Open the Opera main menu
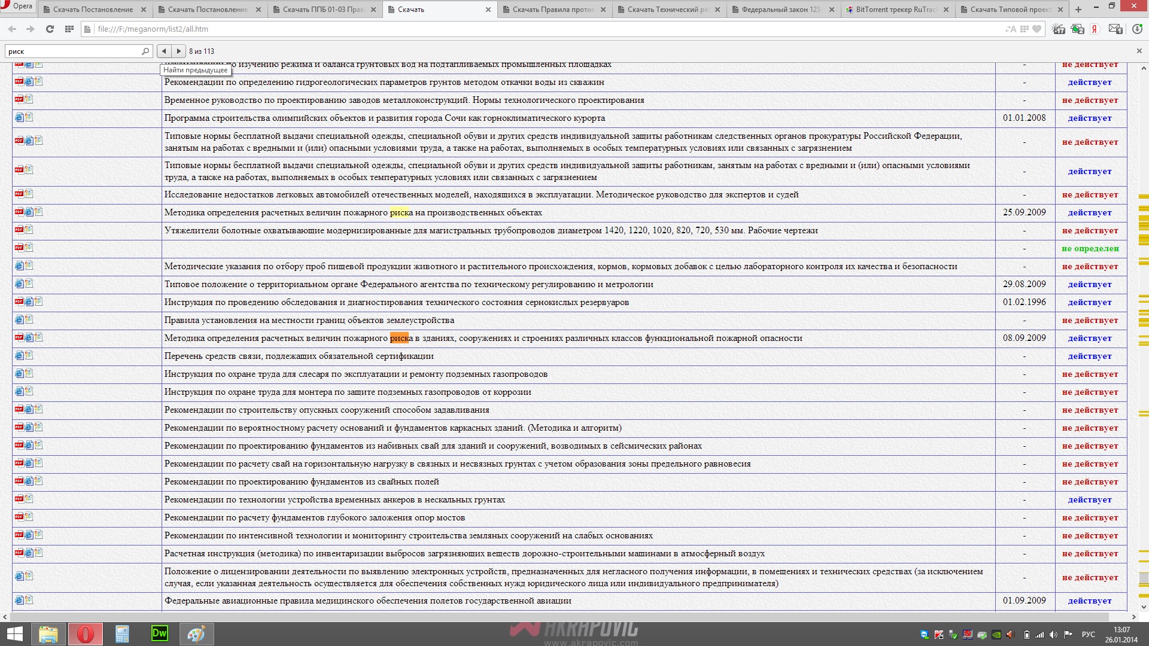 [x=17, y=7]
